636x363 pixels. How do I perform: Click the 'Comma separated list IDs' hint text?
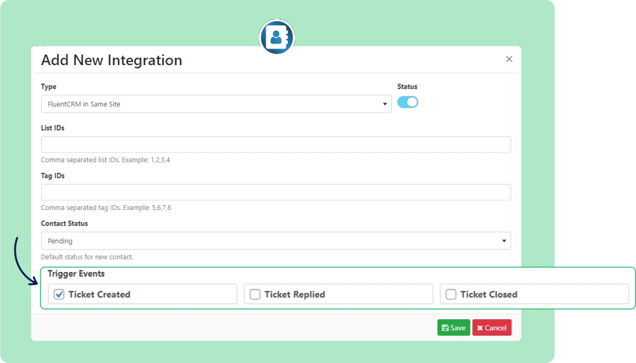[105, 160]
